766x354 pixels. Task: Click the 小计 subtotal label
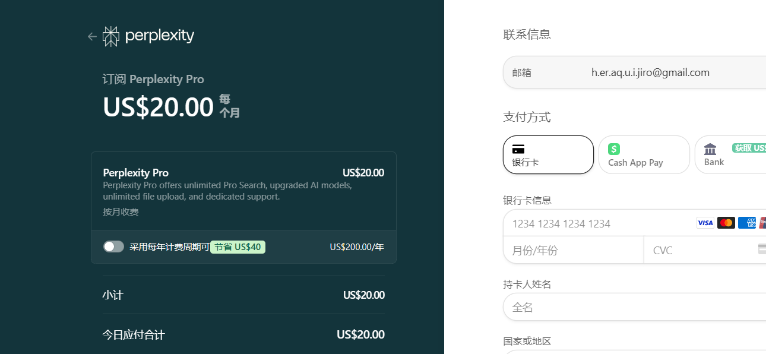click(113, 295)
